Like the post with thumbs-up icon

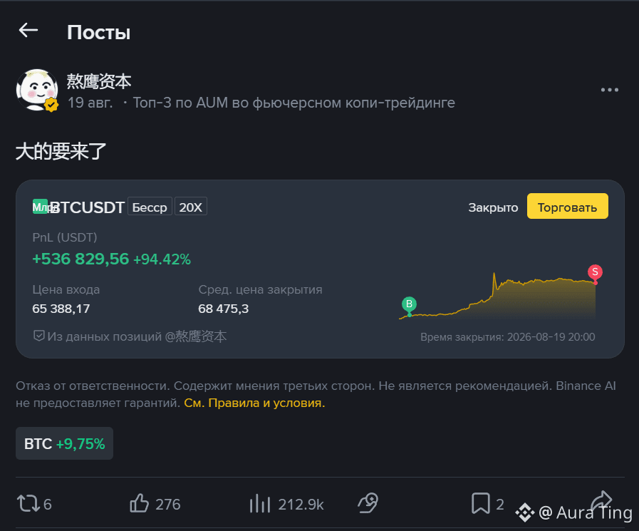[139, 503]
